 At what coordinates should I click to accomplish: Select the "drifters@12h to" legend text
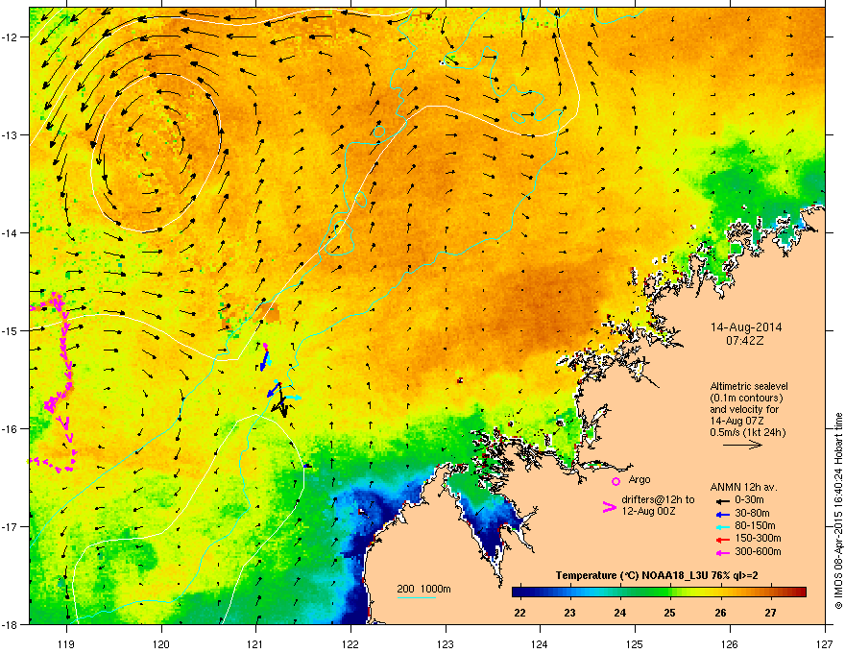[658, 500]
